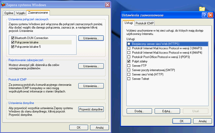Viewport: 215px width, 133px height.
Task: Check the IMAP3 protocol checkbox
Action: pyautogui.click(x=129, y=48)
